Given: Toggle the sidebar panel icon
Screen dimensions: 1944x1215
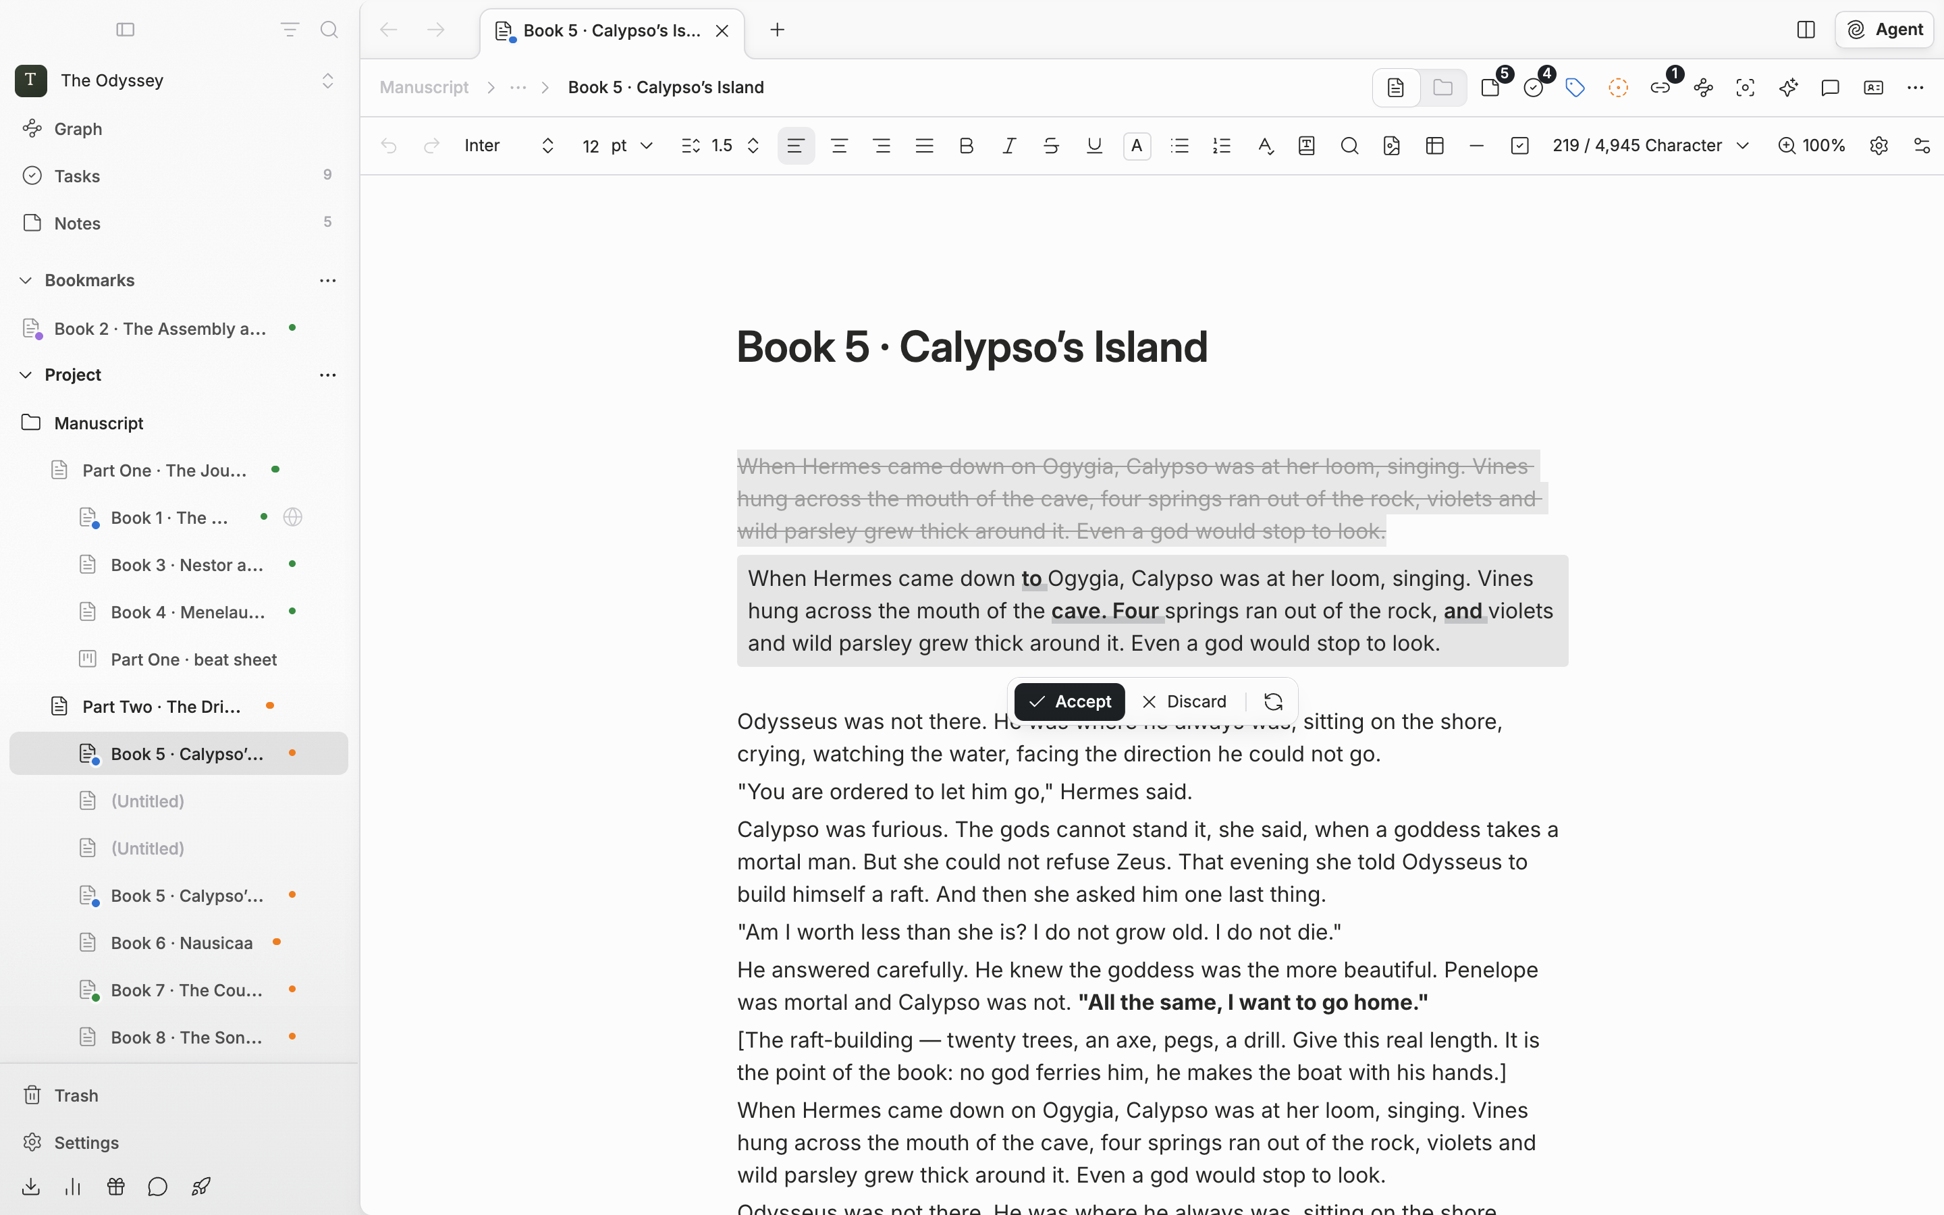Looking at the screenshot, I should [x=126, y=30].
